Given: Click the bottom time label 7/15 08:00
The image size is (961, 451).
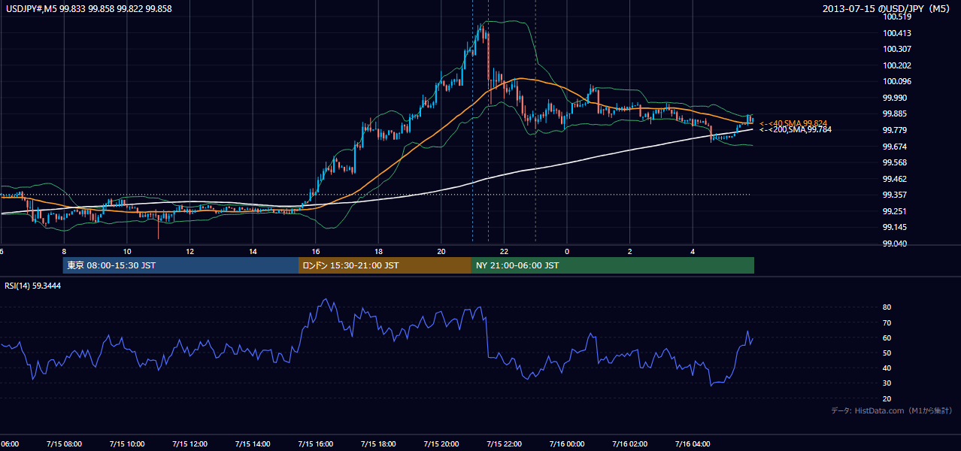Looking at the screenshot, I should 63,443.
